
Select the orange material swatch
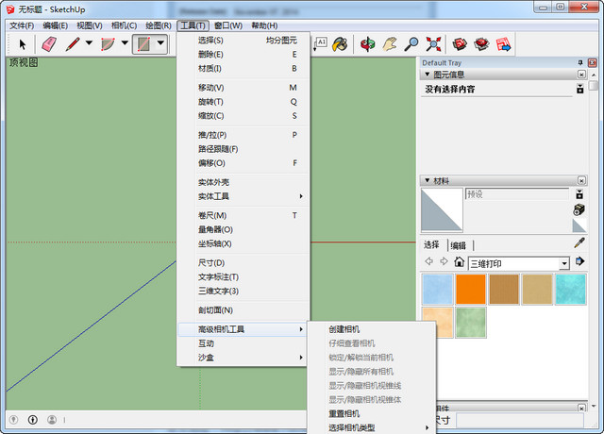(x=470, y=289)
